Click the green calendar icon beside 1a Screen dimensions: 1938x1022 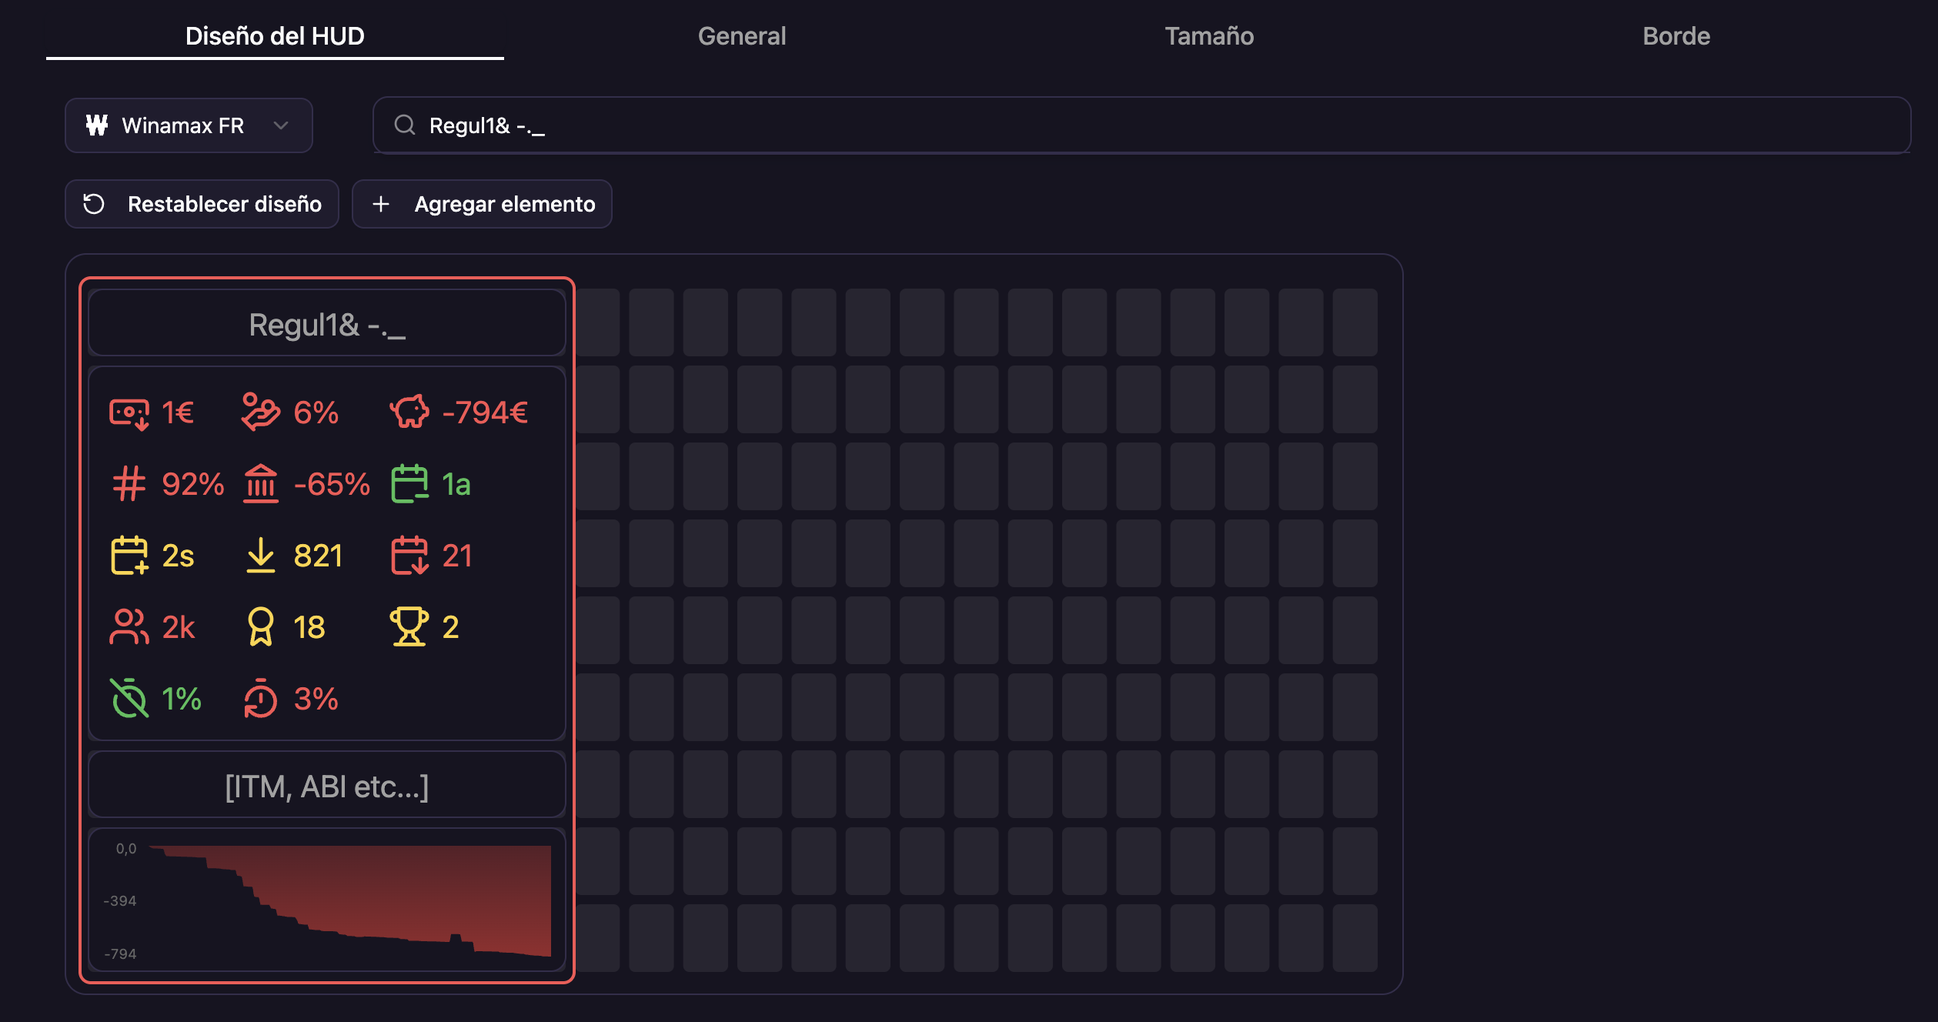point(409,484)
